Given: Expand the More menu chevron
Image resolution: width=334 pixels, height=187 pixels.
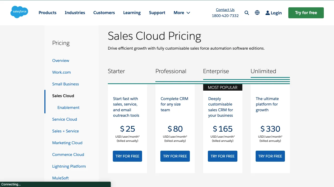Looking at the screenshot, I should 188,13.
